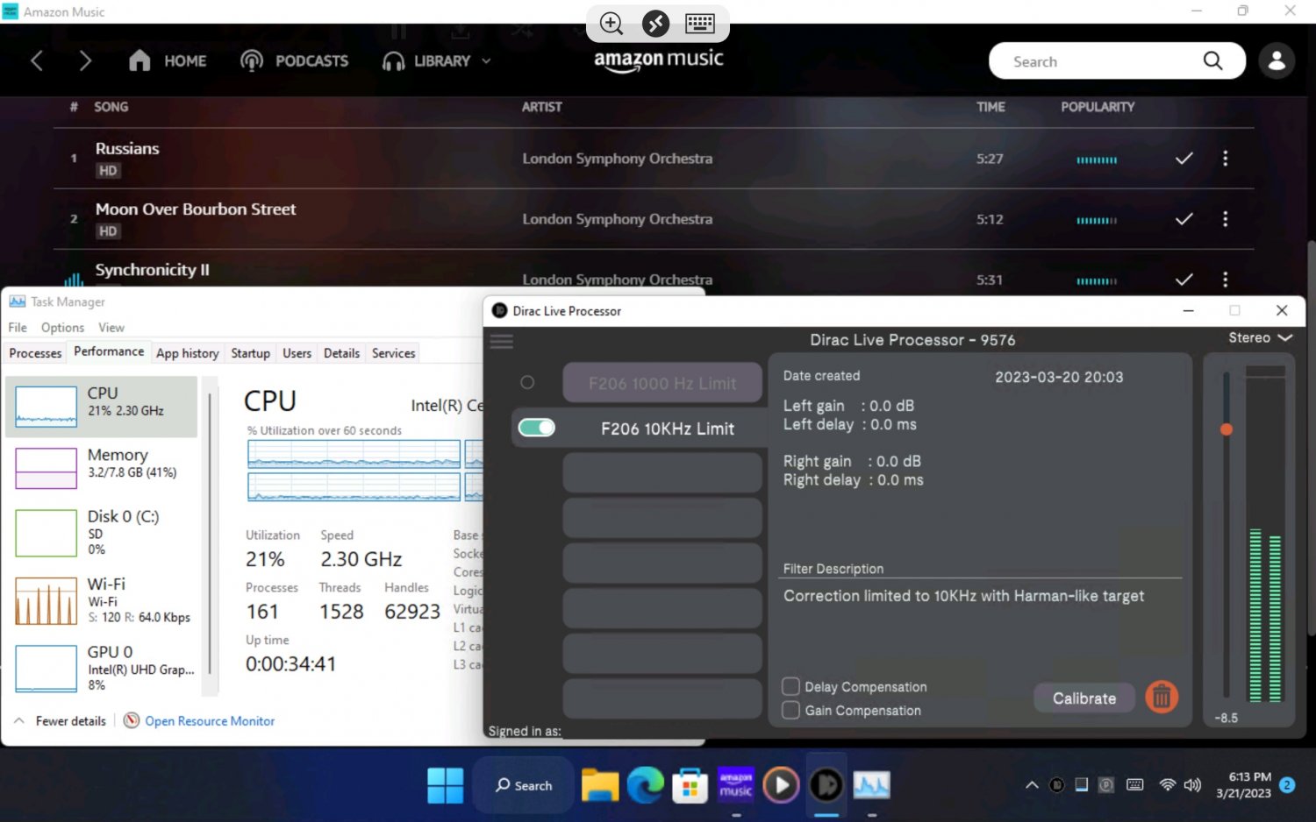Click the Amazon Music back arrow

click(37, 60)
